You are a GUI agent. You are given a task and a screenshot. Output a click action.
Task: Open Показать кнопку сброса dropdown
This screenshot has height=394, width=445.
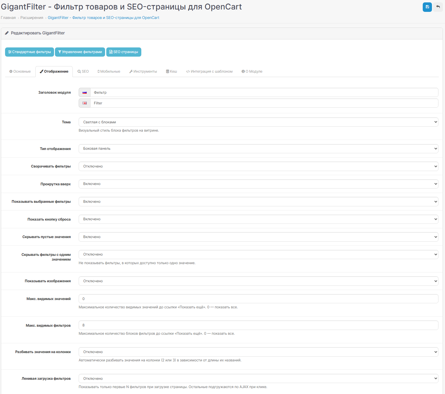click(x=258, y=219)
